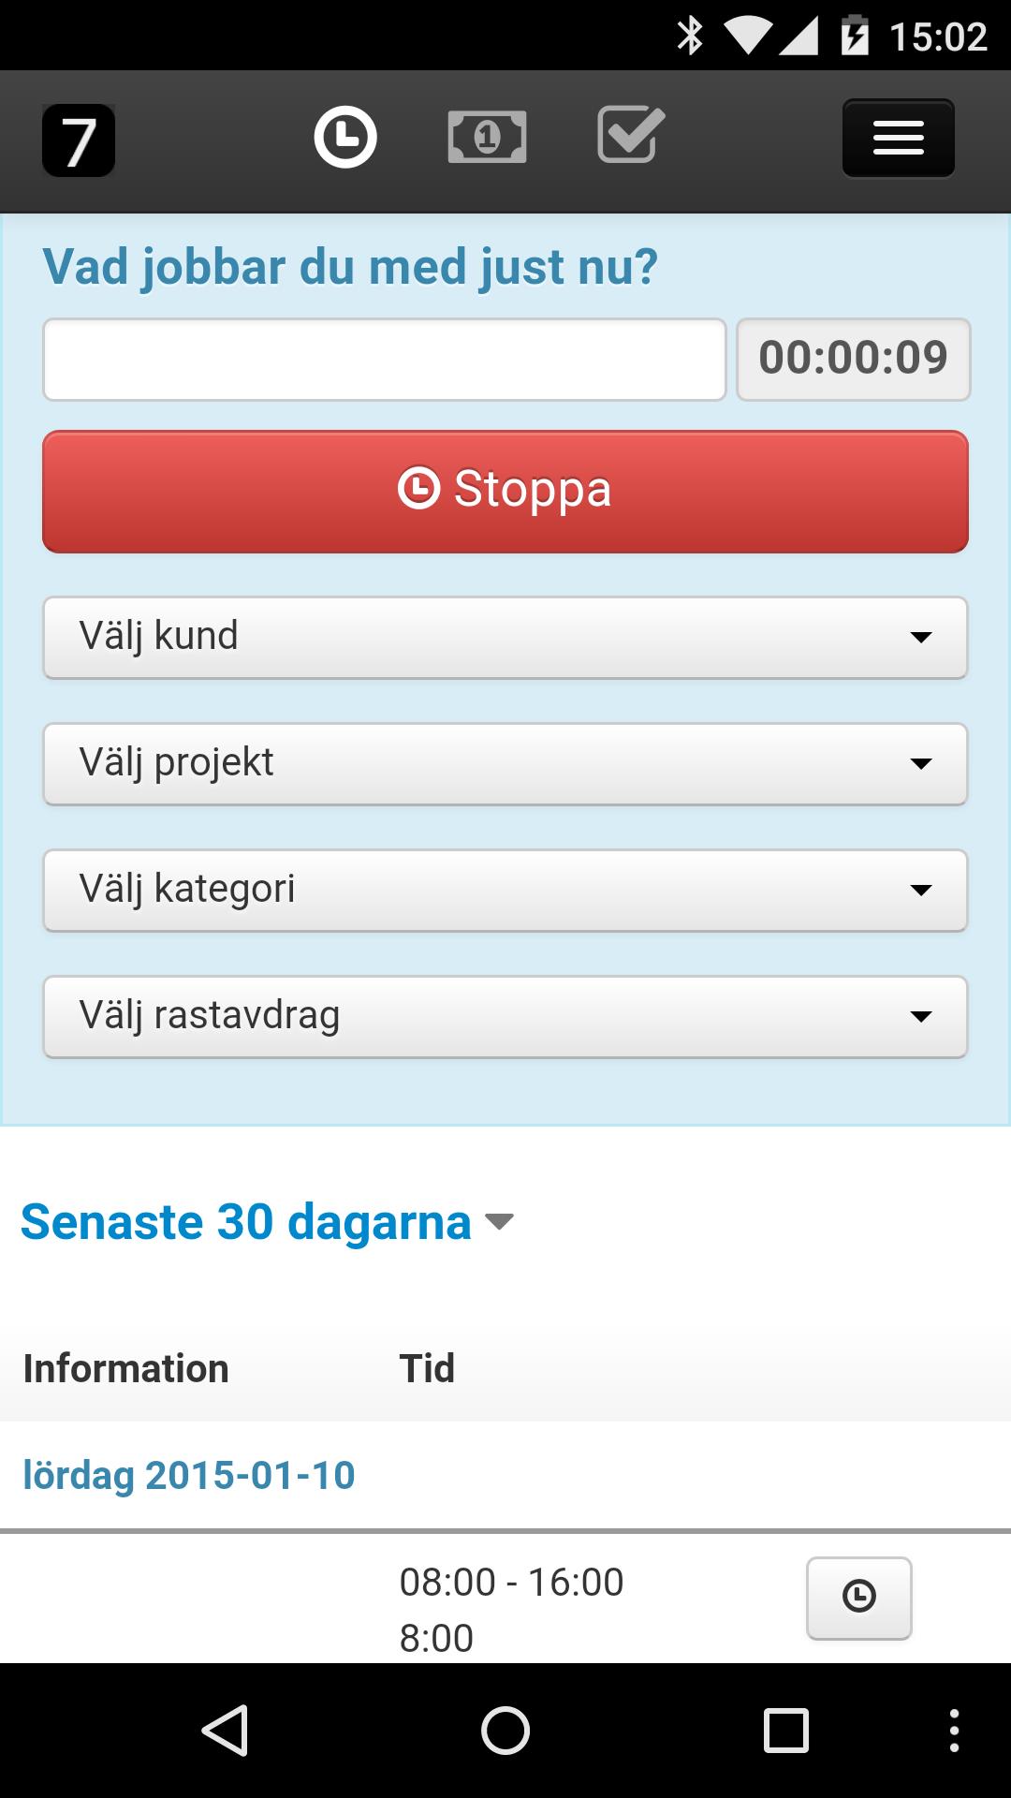Open the three-dot overflow menu
The width and height of the screenshot is (1011, 1798).
pos(954,1730)
